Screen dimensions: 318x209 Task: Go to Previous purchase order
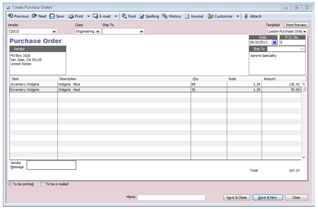point(18,16)
